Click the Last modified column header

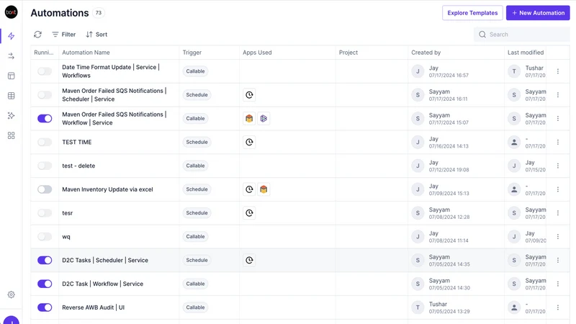526,53
